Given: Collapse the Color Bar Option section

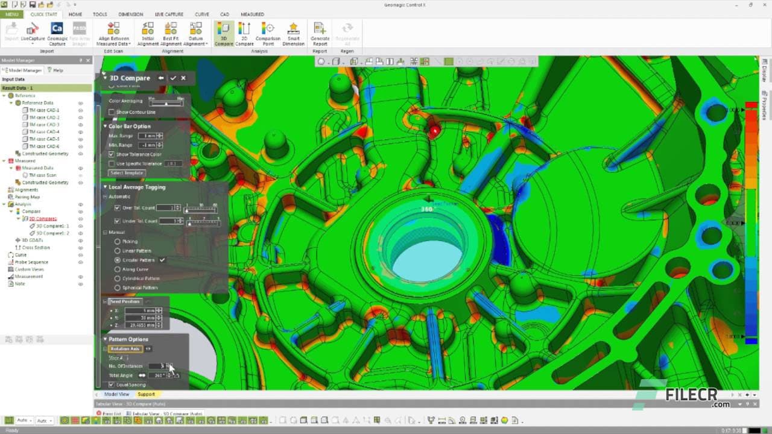Looking at the screenshot, I should [106, 126].
